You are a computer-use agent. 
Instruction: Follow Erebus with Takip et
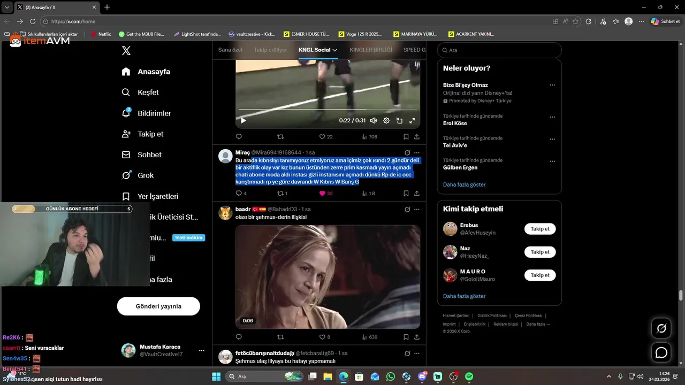pos(540,229)
